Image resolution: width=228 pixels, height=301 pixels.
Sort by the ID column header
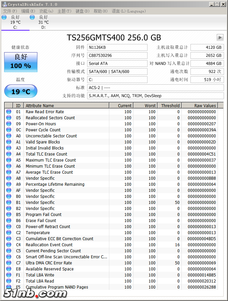point(18,105)
